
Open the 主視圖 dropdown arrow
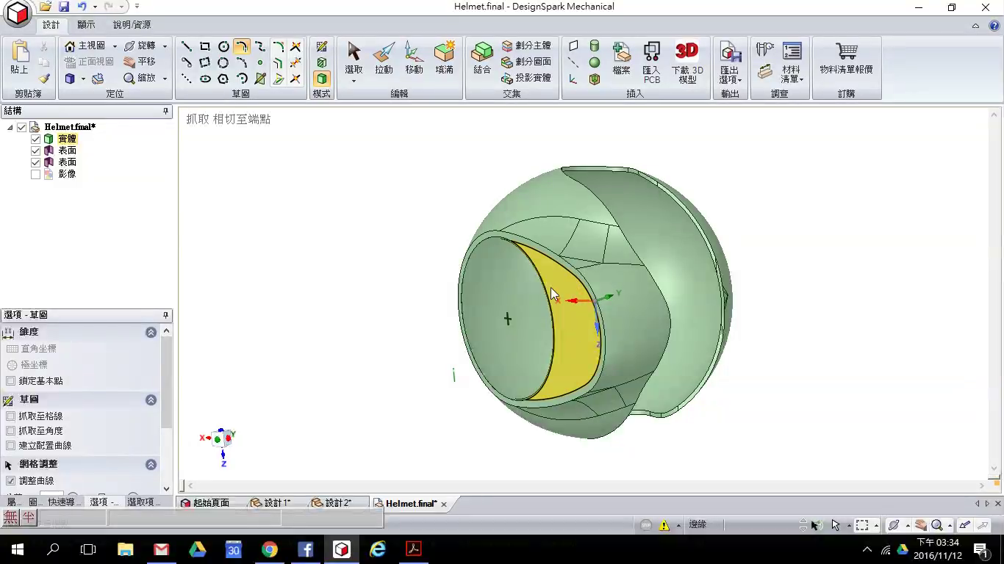click(115, 46)
